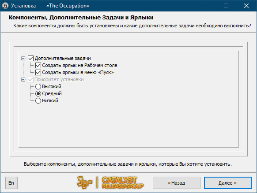The width and height of the screenshot is (257, 193).
Task: Continue with the Далее button
Action: pos(228,183)
